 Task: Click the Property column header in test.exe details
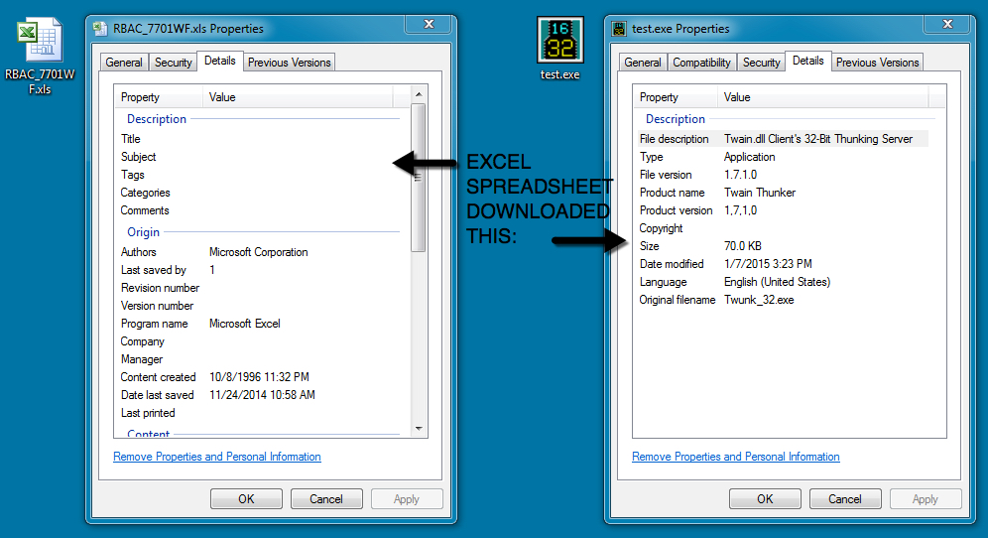pos(659,97)
